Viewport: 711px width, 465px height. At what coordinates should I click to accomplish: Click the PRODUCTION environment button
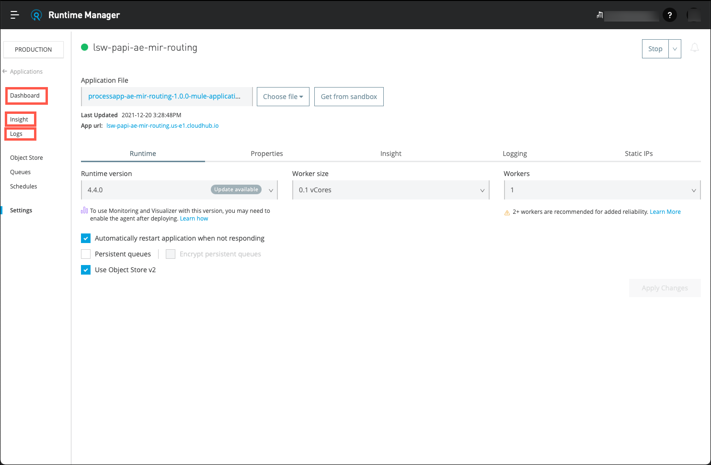coord(34,50)
